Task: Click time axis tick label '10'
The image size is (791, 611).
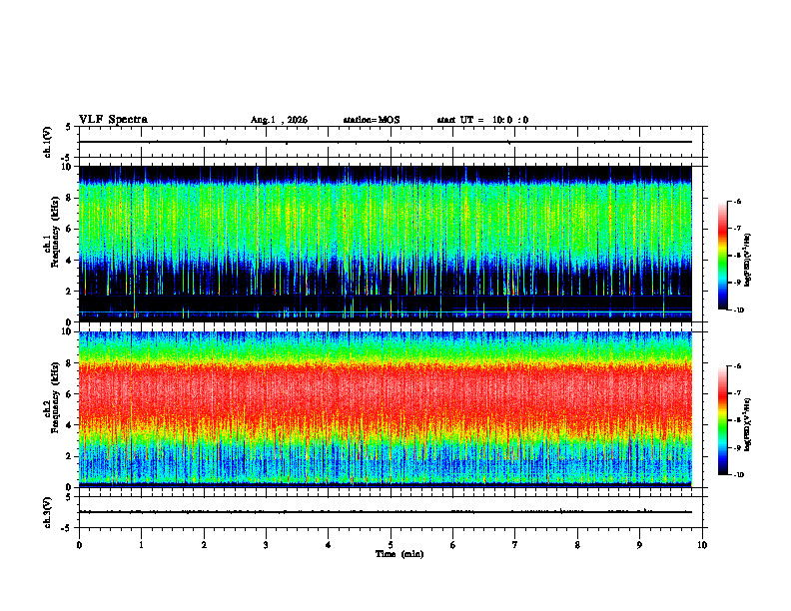Action: point(702,545)
